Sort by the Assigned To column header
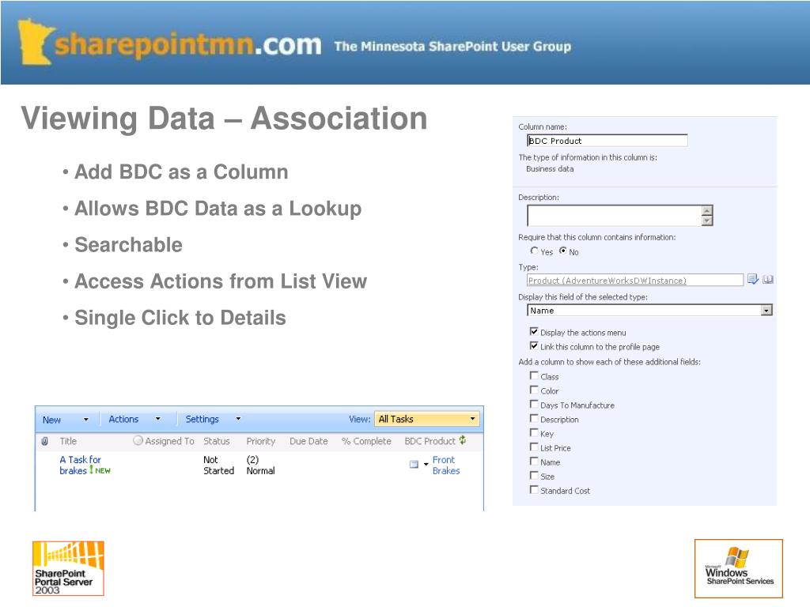This screenshot has height=607, width=810. tap(169, 441)
